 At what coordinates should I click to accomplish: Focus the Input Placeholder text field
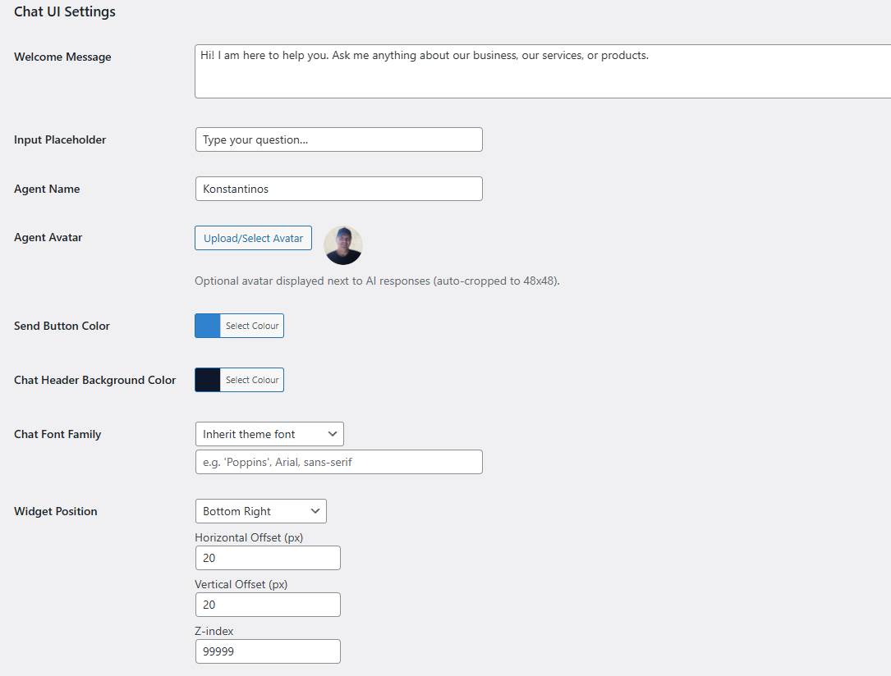338,139
